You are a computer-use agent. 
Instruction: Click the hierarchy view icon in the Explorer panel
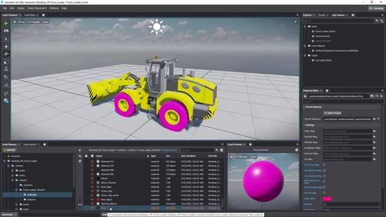pyautogui.click(x=382, y=21)
